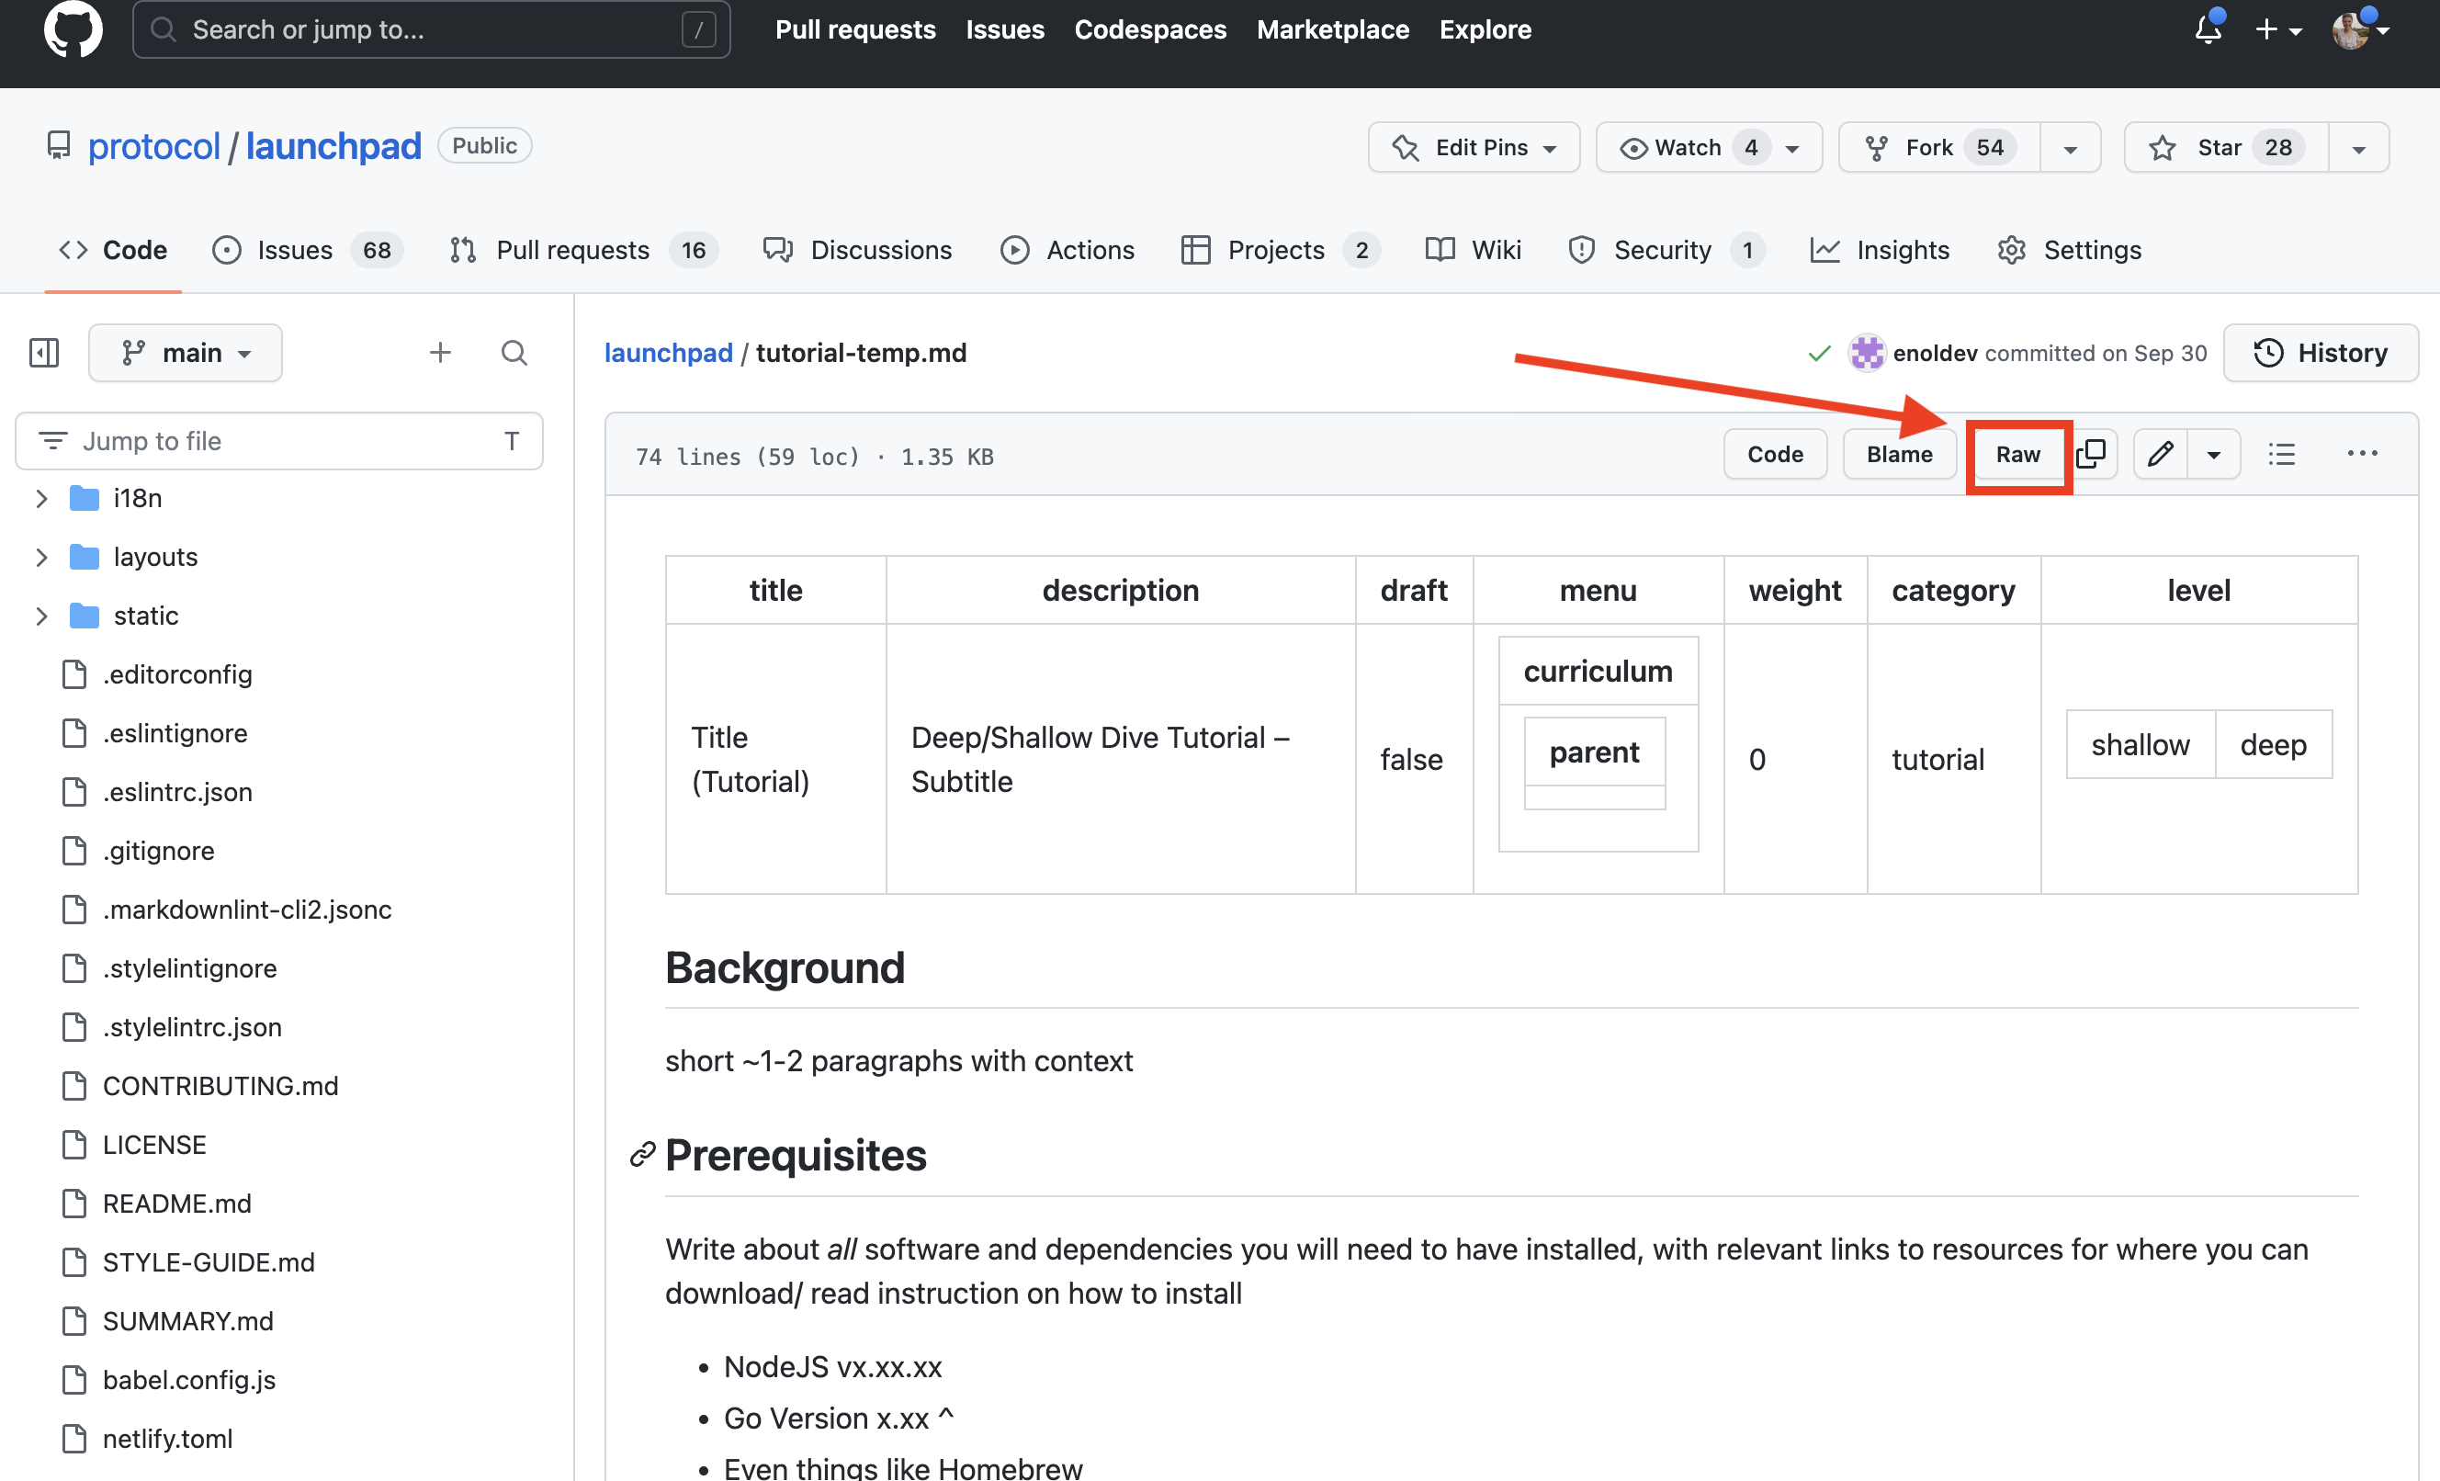The width and height of the screenshot is (2440, 1481).
Task: Open Edit Pins dropdown
Action: pyautogui.click(x=1474, y=148)
